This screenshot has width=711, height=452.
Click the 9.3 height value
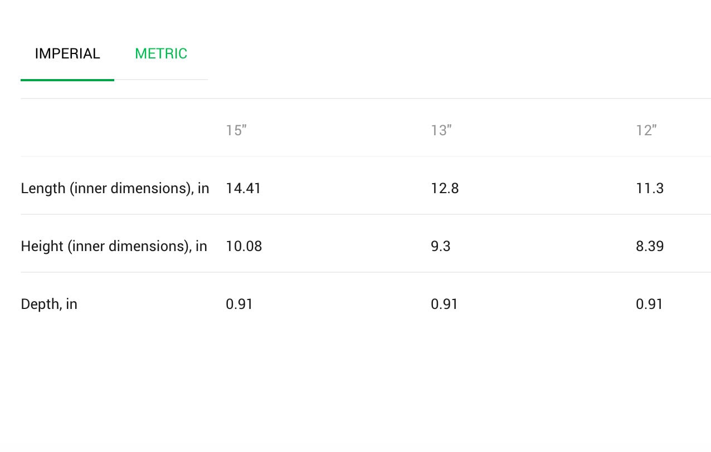point(441,246)
